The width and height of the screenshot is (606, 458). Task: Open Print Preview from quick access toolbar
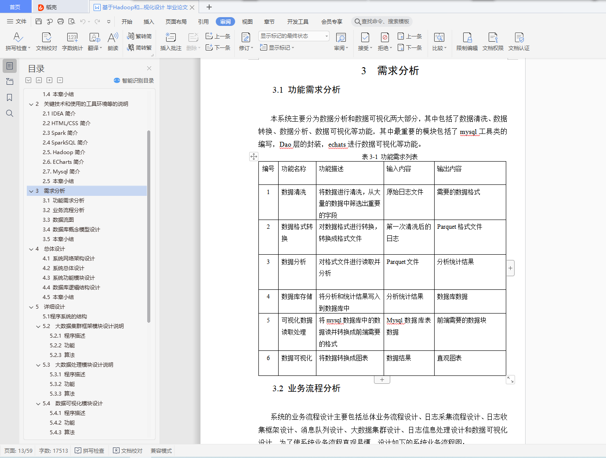[x=72, y=22]
